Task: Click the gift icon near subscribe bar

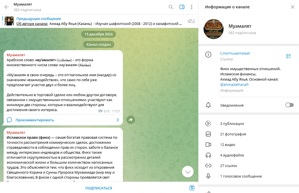Action: coord(192,188)
